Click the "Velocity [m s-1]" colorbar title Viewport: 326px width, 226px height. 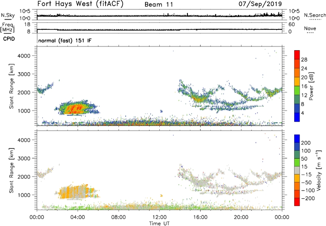[318, 170]
